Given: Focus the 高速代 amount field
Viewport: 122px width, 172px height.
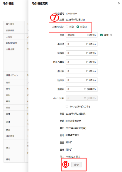Looking at the screenshot, I should coord(82,44).
